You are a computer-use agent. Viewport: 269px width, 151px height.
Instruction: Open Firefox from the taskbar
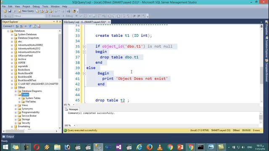click(150, 147)
